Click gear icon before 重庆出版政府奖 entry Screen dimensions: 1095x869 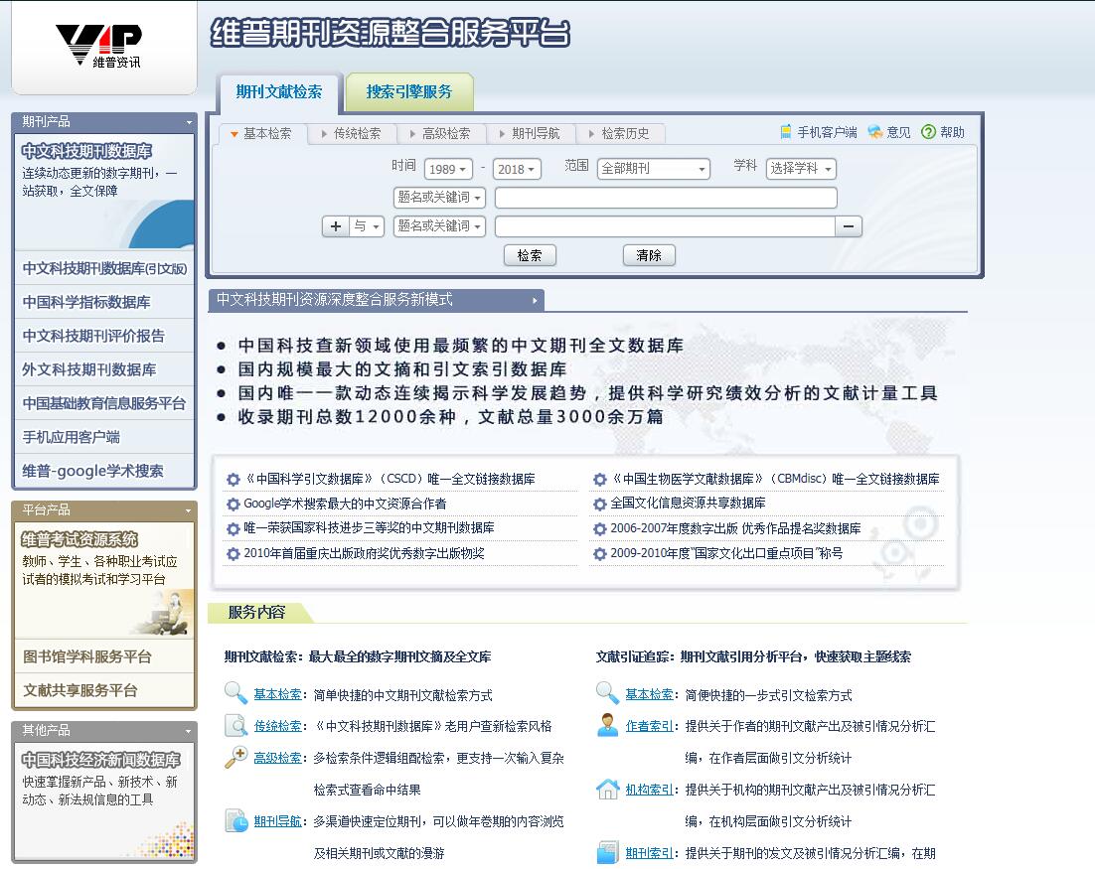pos(234,554)
